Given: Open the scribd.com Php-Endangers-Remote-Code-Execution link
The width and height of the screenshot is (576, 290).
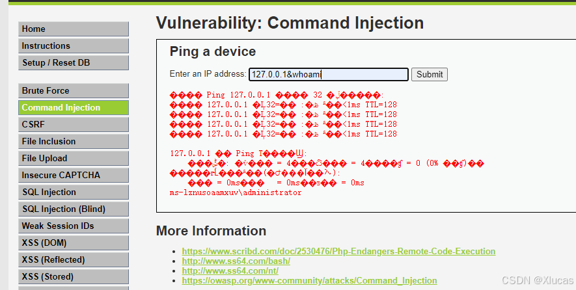Looking at the screenshot, I should tap(338, 252).
